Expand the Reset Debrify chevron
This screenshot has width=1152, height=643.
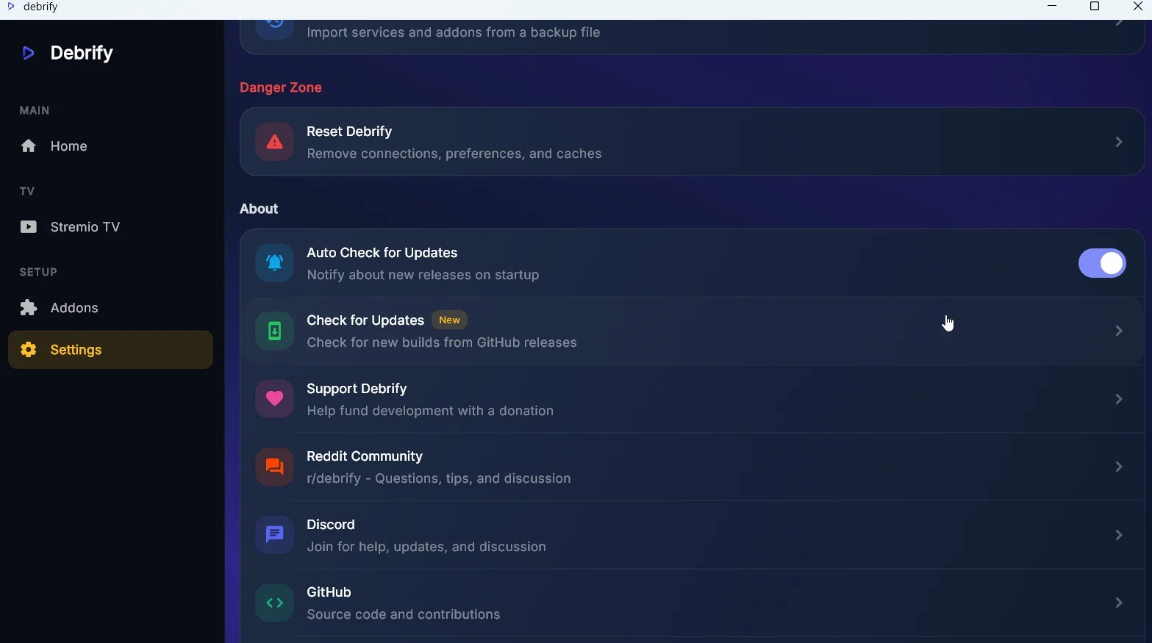pos(1119,143)
